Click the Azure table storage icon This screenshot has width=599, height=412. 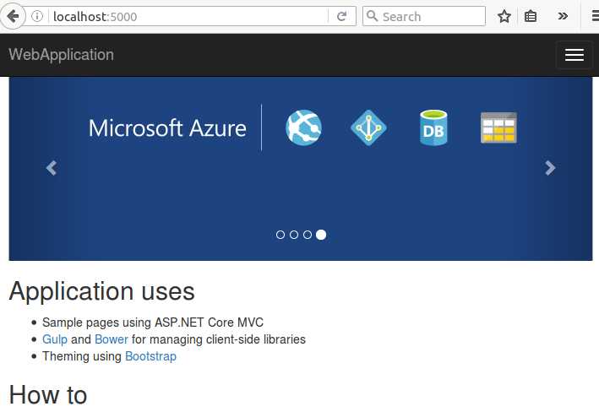coord(498,127)
